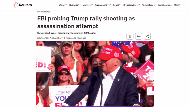
Task: View author Nathan Layne's profile
Action: coord(48,33)
